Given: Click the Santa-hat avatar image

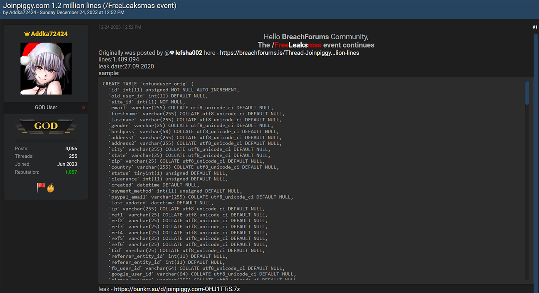Looking at the screenshot, I should 46,68.
